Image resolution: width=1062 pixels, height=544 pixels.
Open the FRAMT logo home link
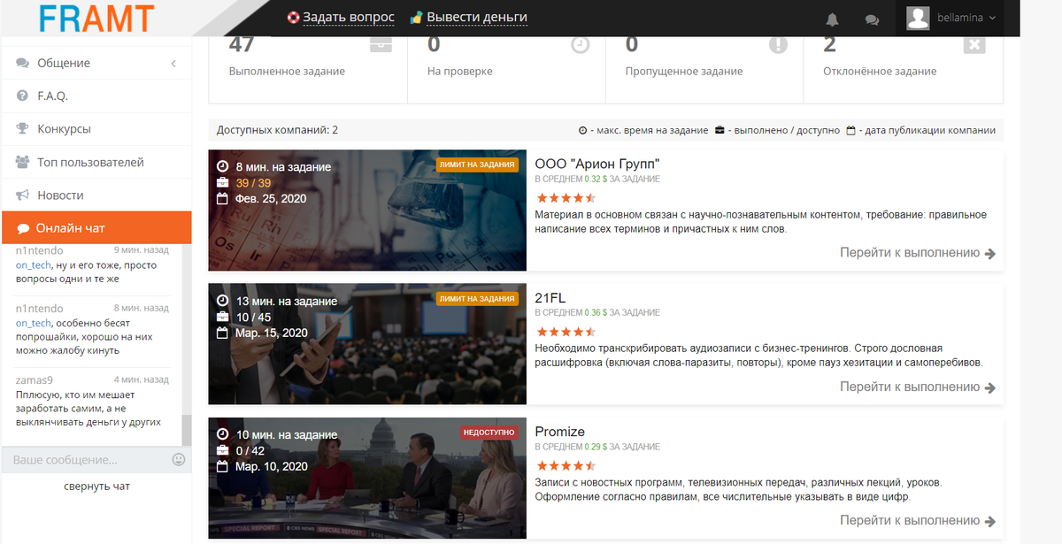coord(96,18)
